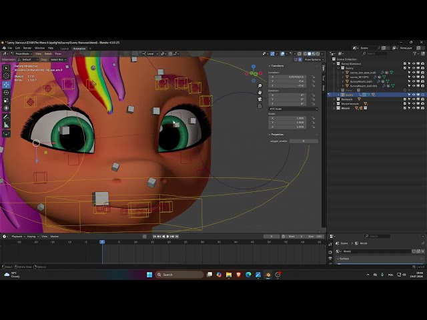This screenshot has height=320, width=427.
Task: Select the Select Box tool in toolbar
Action: coord(6,68)
